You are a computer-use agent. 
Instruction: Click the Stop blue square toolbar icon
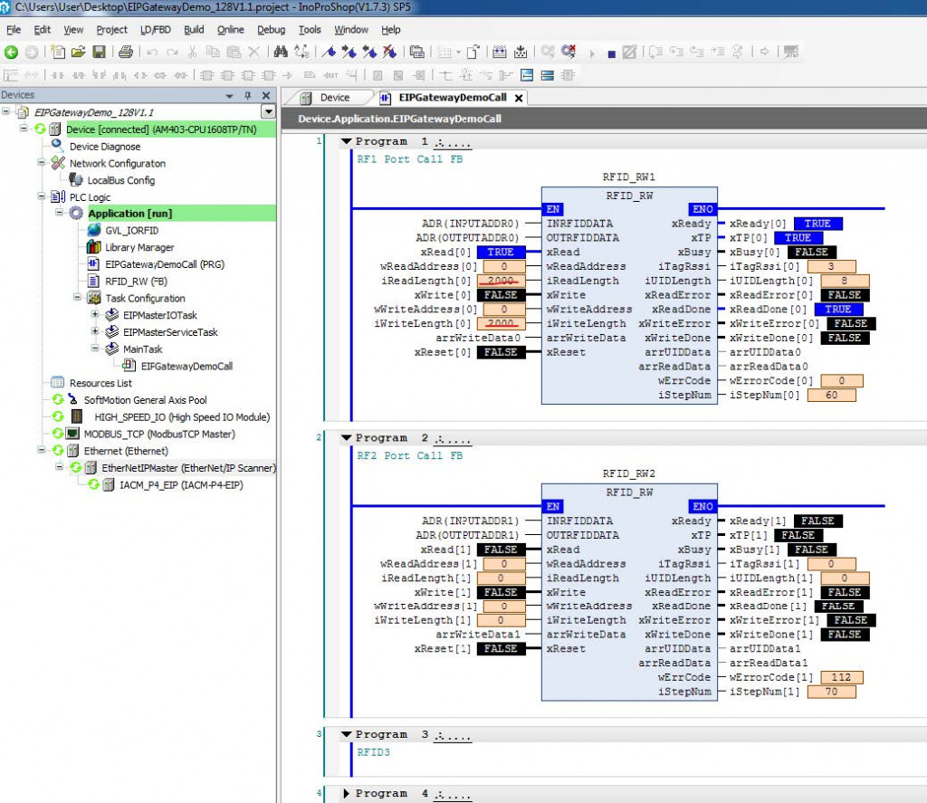pyautogui.click(x=611, y=53)
